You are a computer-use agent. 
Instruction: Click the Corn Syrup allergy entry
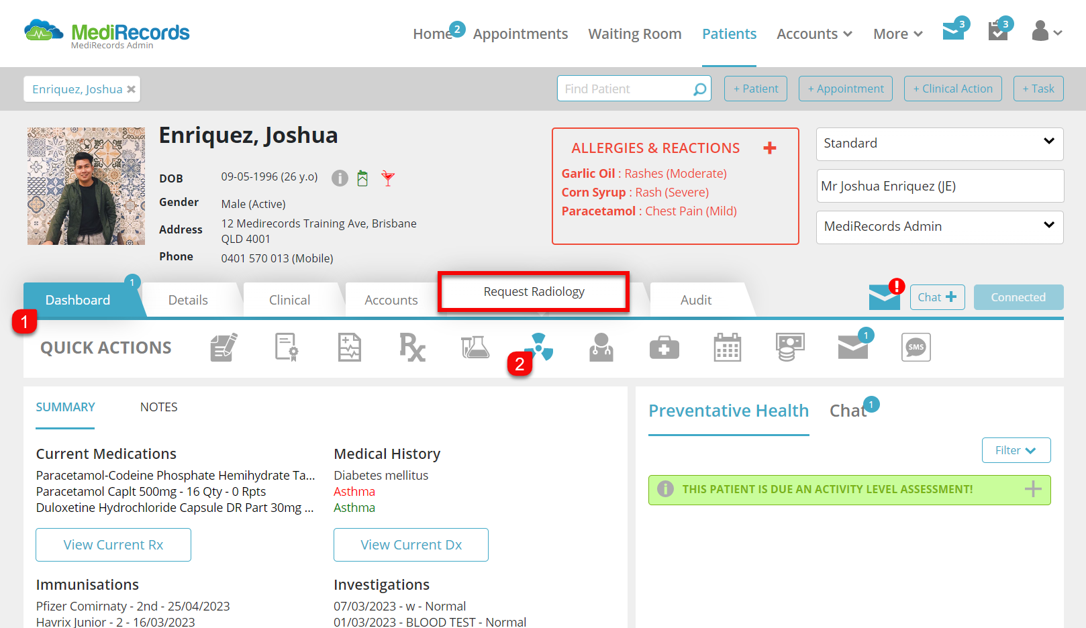click(635, 193)
